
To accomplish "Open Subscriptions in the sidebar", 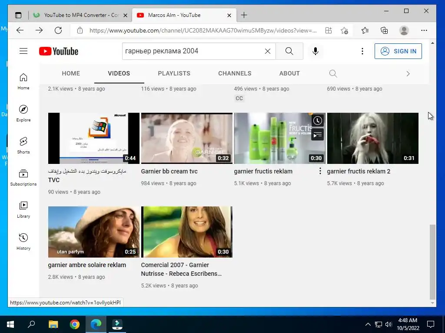I will coord(23,177).
